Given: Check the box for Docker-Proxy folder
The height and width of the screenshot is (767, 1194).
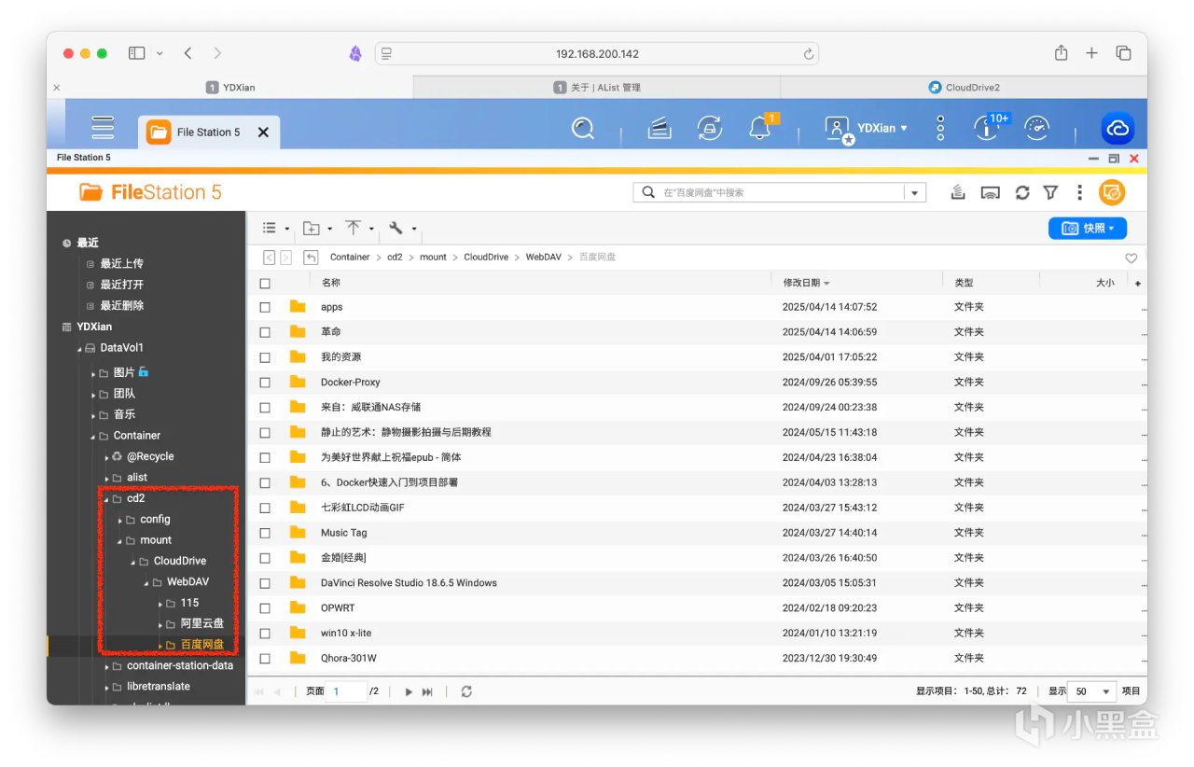Looking at the screenshot, I should 265,383.
